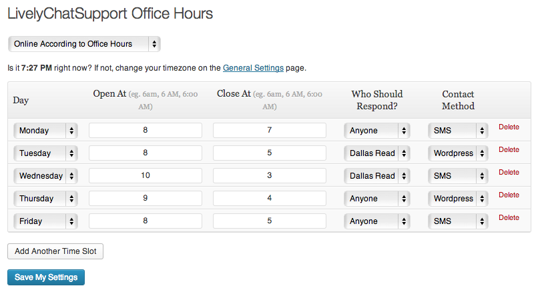Delete the Wednesday time slot
The image size is (536, 292).
[x=509, y=172]
